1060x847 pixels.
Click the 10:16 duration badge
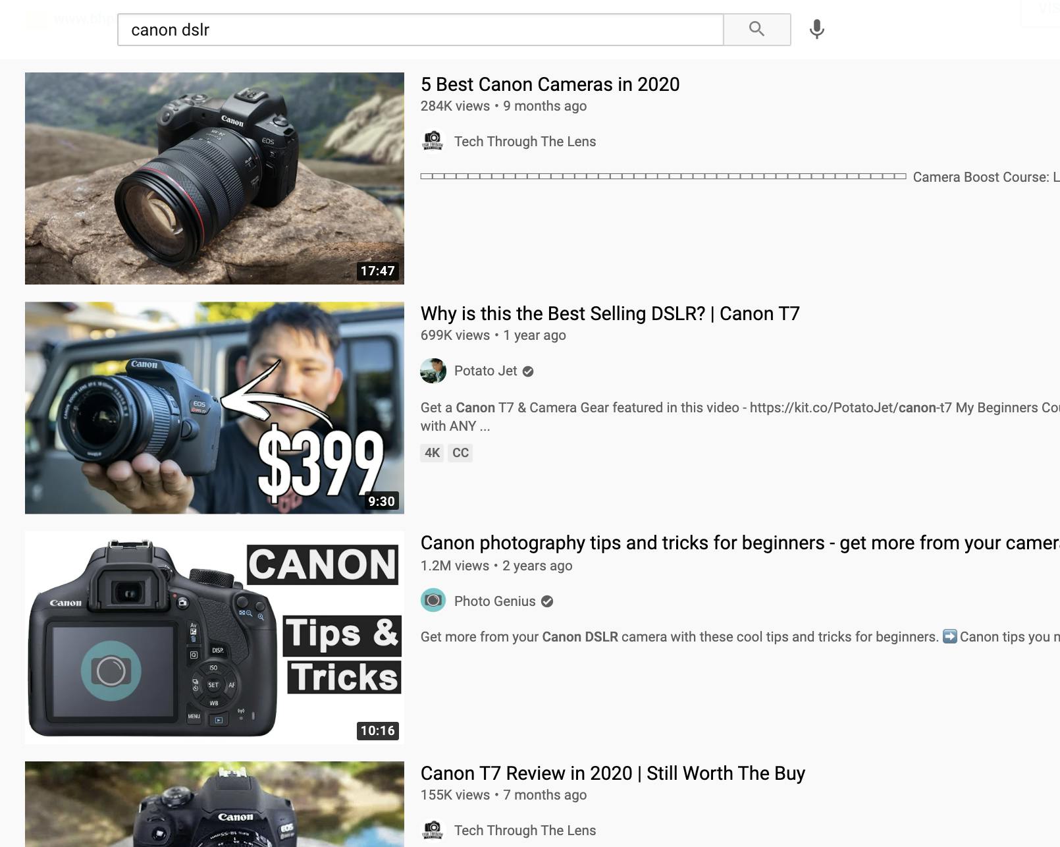[x=378, y=730]
